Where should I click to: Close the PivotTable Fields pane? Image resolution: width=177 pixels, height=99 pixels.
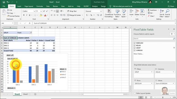pos(174,29)
